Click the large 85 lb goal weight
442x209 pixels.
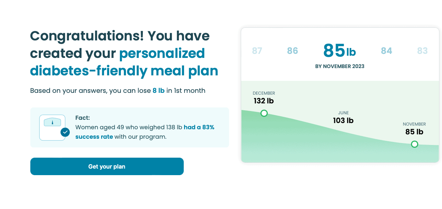point(339,51)
